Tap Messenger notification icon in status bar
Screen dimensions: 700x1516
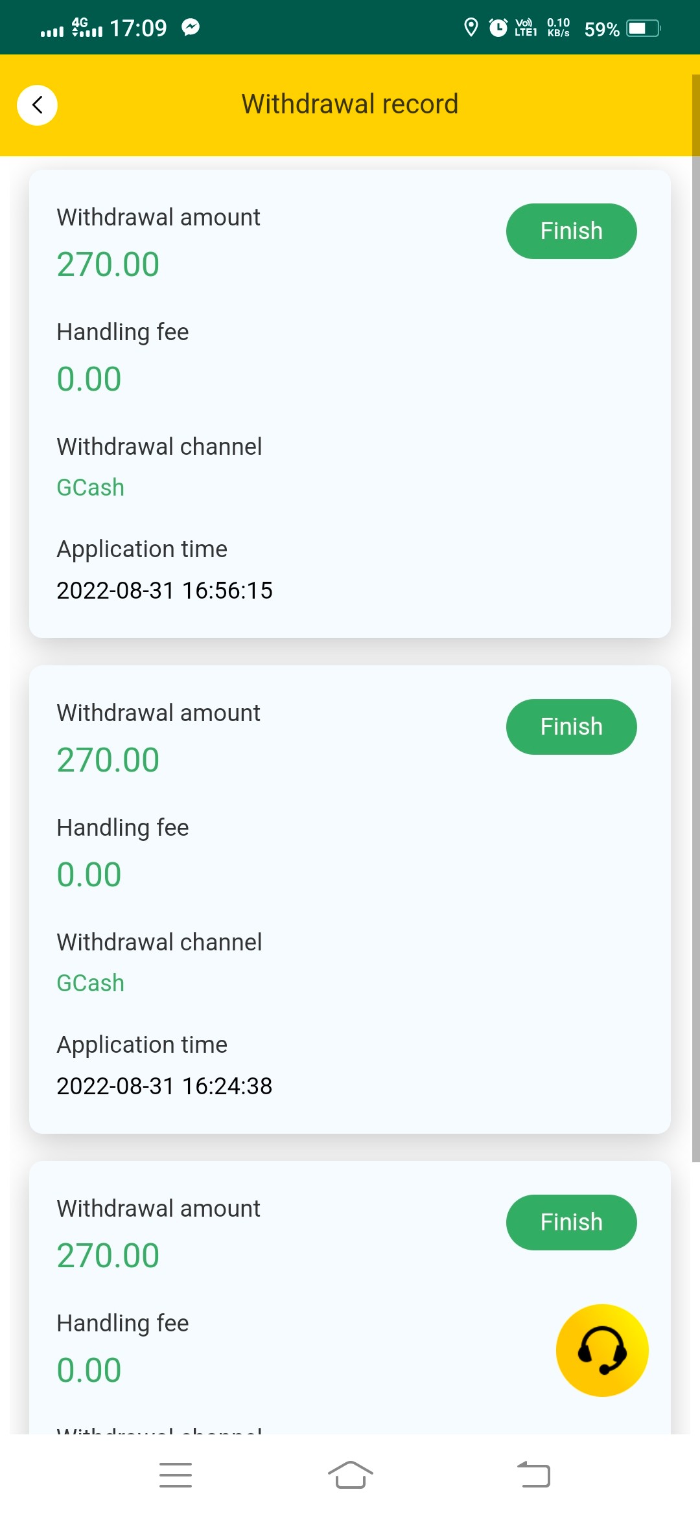coord(191,27)
